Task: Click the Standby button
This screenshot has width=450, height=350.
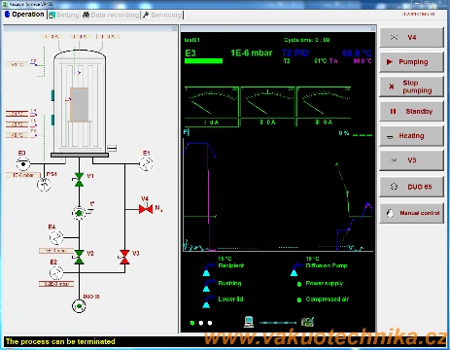Action: (411, 111)
